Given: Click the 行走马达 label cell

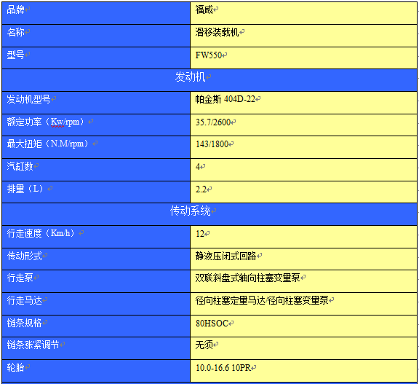Looking at the screenshot, I should [96, 304].
